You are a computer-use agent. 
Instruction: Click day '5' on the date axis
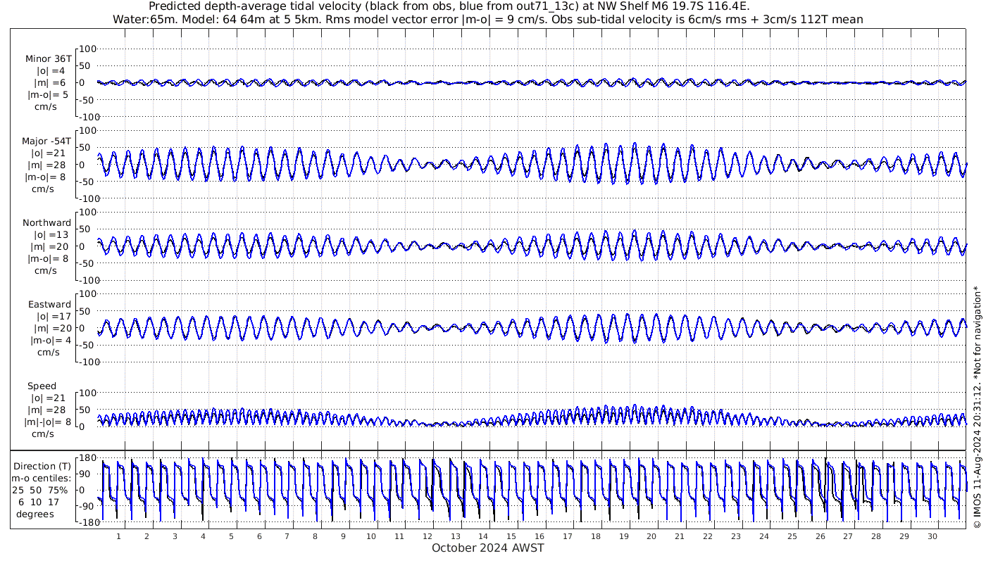click(x=231, y=536)
